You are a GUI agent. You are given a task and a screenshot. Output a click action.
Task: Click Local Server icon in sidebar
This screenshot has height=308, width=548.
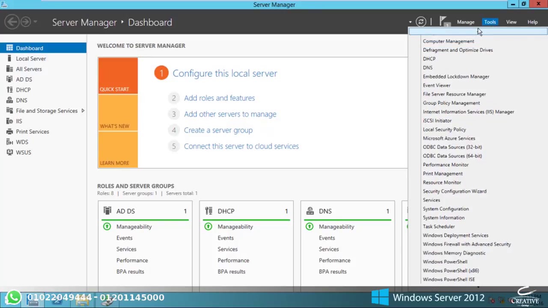(x=9, y=58)
